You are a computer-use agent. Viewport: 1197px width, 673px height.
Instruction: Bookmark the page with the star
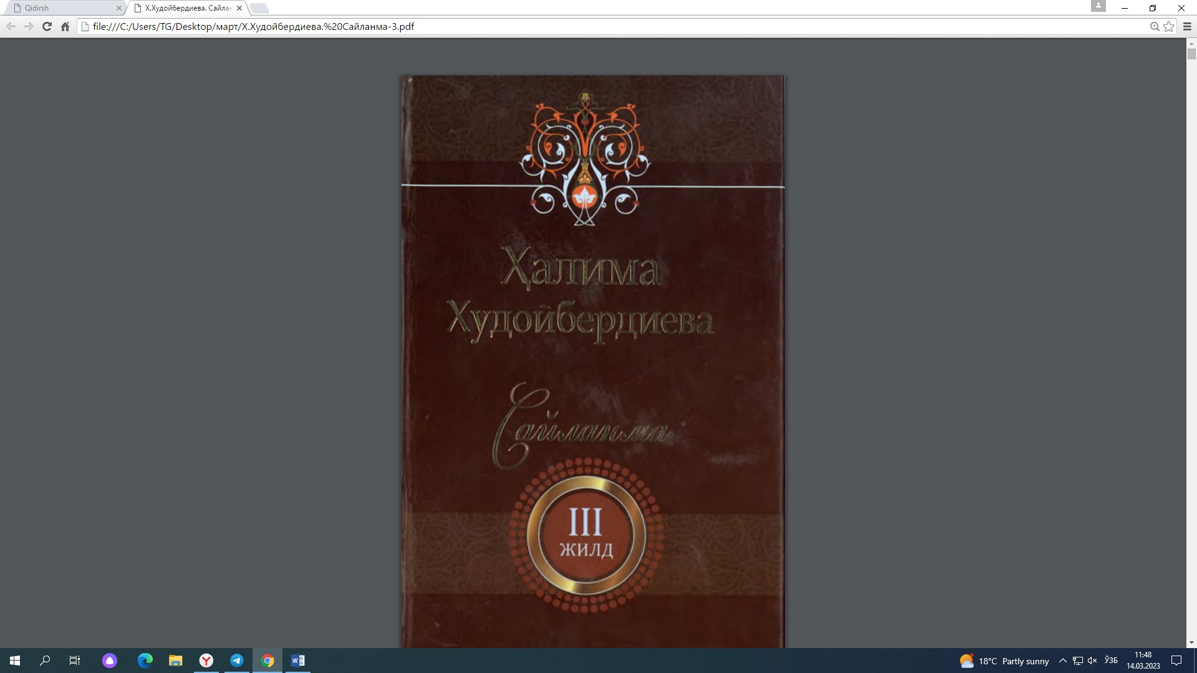pyautogui.click(x=1168, y=27)
